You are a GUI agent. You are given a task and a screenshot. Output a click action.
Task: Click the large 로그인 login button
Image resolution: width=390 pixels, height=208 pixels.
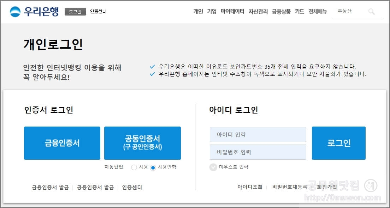[338, 143]
